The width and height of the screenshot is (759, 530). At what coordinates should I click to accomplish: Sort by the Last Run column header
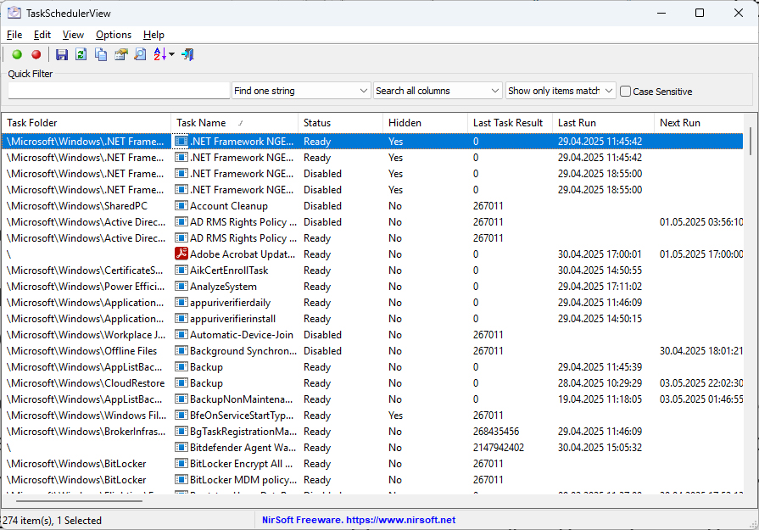[603, 123]
